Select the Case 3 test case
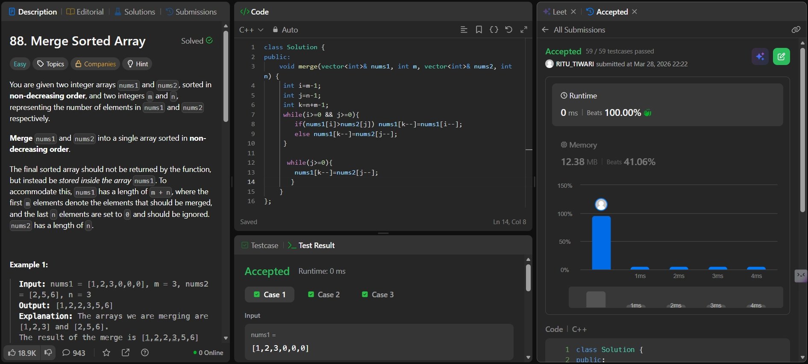Viewport: 808px width, 364px height. tap(378, 294)
